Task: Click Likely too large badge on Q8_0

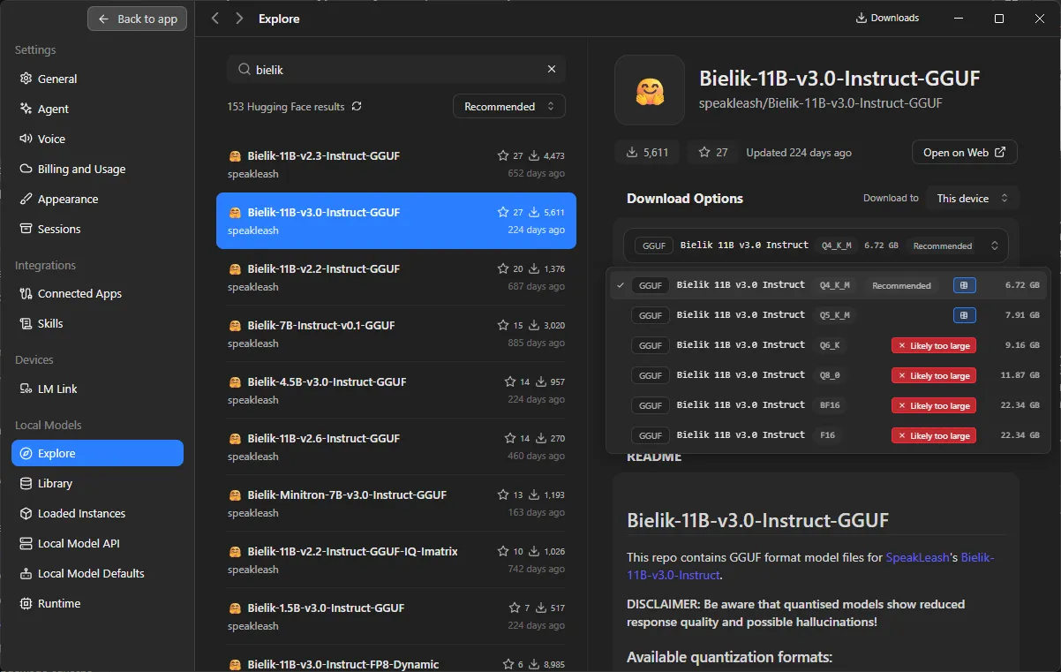Action: tap(934, 376)
